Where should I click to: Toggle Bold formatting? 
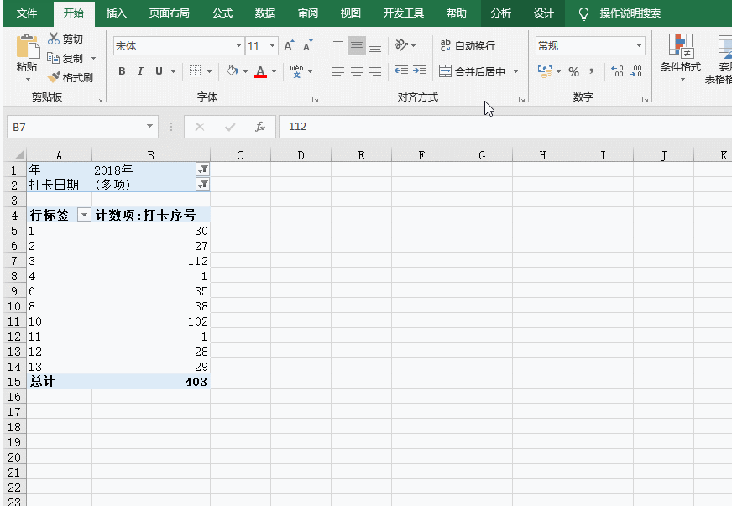121,71
